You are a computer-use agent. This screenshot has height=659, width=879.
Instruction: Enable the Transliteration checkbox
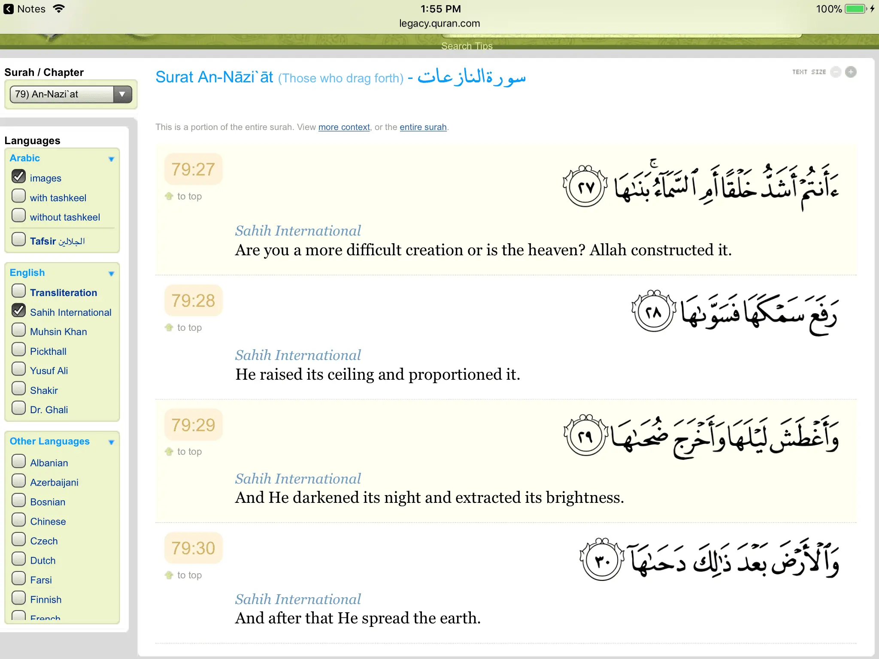19,291
